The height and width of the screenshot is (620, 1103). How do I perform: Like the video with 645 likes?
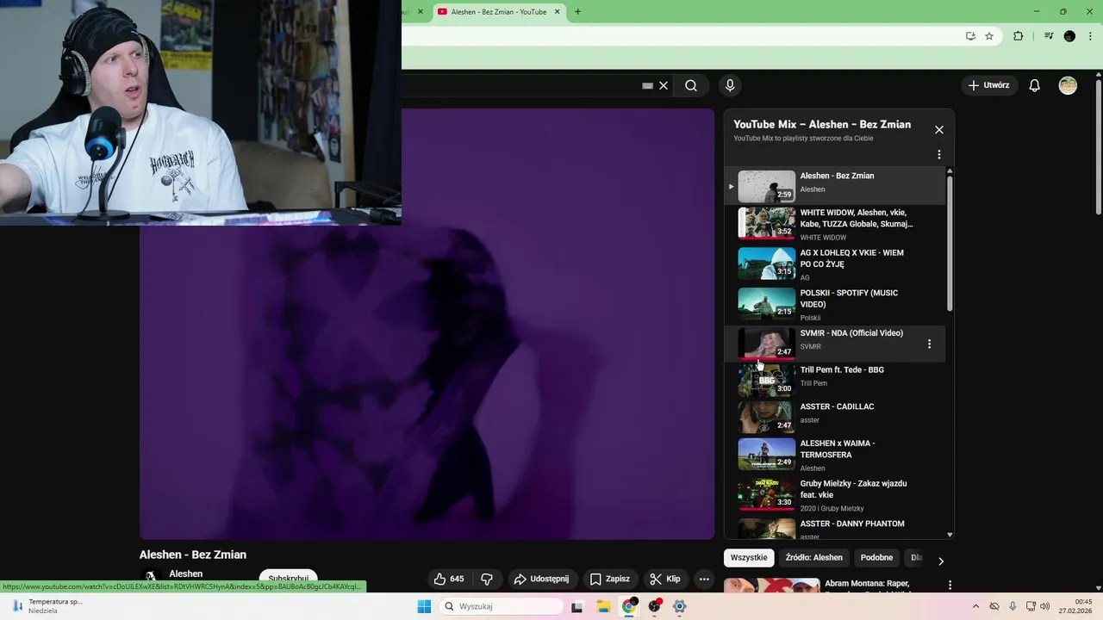tap(449, 579)
